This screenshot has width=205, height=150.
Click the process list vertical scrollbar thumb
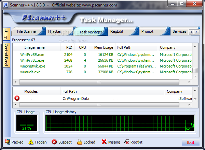195,70
